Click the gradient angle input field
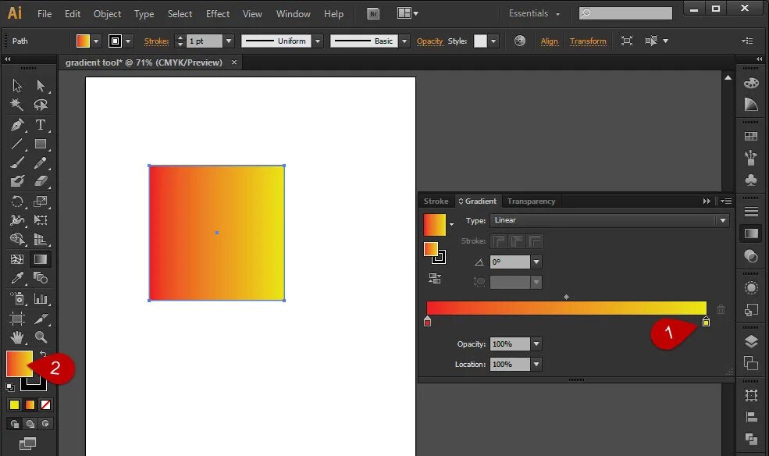Image resolution: width=769 pixels, height=456 pixels. coord(510,262)
